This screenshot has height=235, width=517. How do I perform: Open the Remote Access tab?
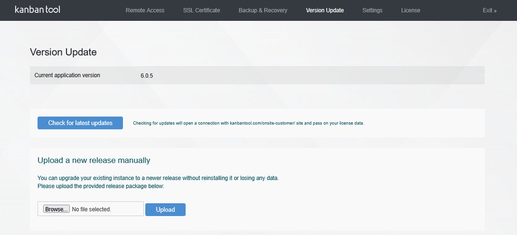[145, 10]
